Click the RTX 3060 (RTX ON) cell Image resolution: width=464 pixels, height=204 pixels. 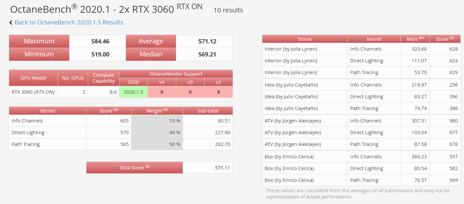[33, 92]
